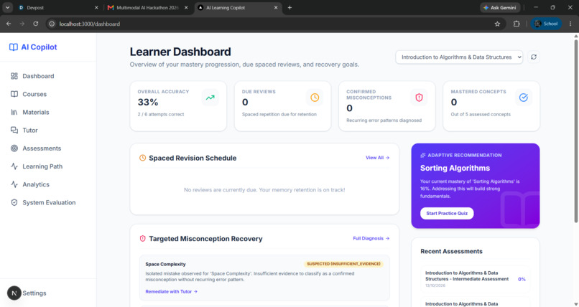Image resolution: width=579 pixels, height=307 pixels.
Task: Click the green trend arrow icon in Overall Accuracy
Action: [210, 98]
